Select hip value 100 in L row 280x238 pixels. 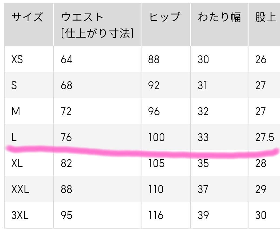tap(156, 137)
